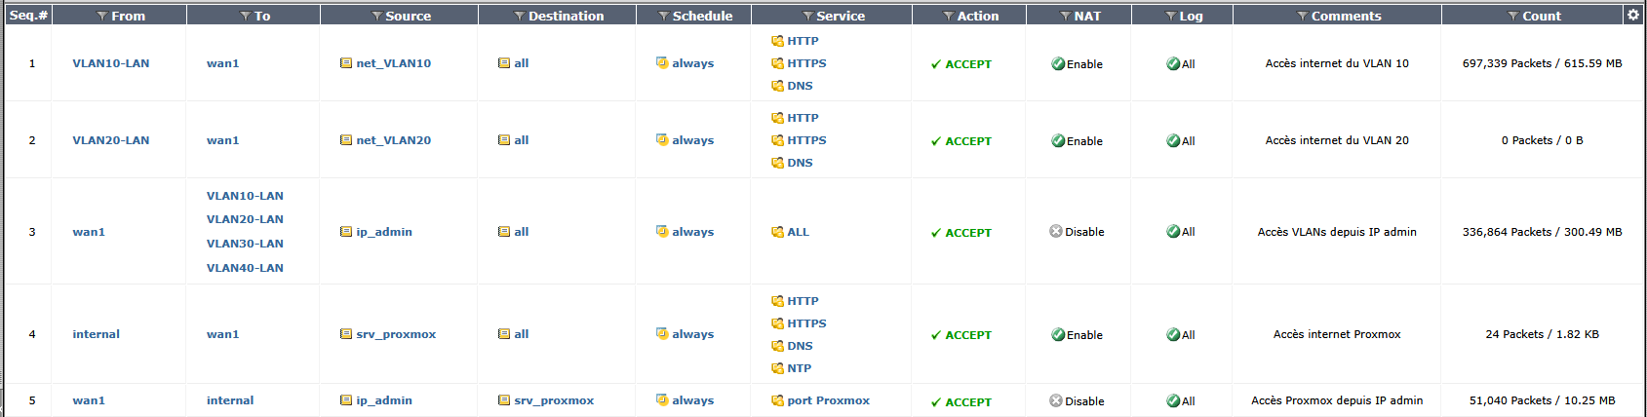This screenshot has width=1647, height=417.
Task: Click the Count column header
Action: 1541,16
